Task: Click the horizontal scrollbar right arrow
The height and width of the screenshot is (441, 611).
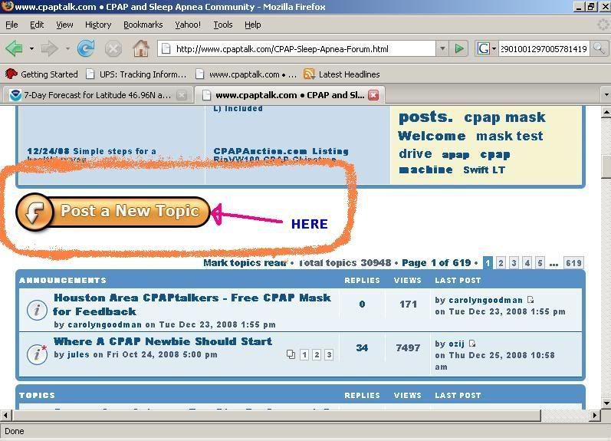Action: click(594, 415)
